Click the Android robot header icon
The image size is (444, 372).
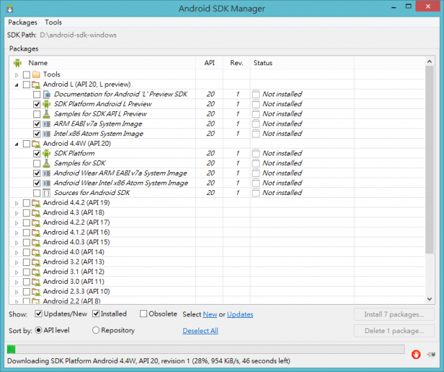[17, 62]
